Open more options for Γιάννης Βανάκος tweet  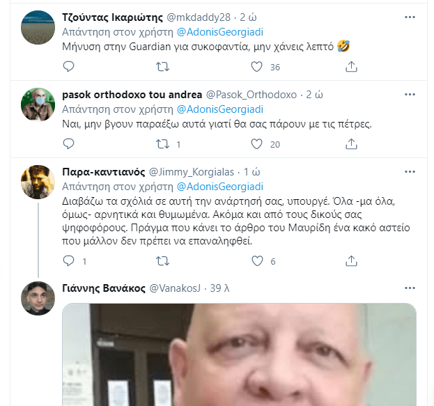click(x=410, y=288)
